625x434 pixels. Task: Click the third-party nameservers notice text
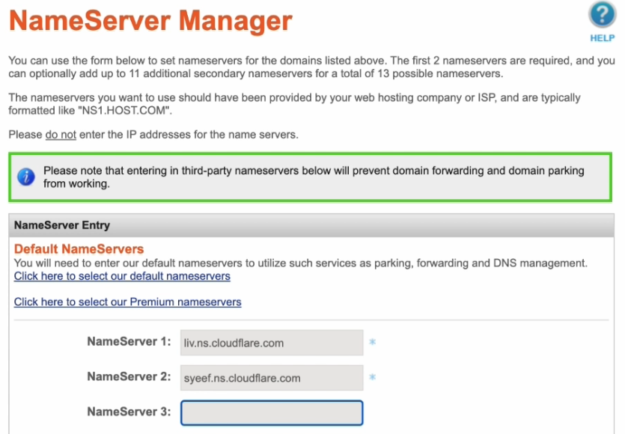[x=314, y=177]
